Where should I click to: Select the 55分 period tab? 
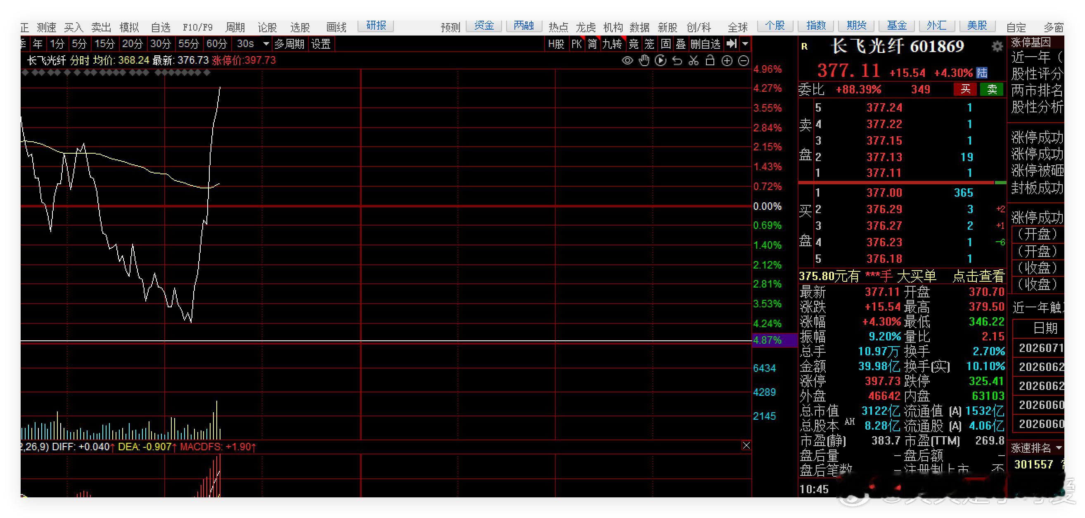pos(188,43)
